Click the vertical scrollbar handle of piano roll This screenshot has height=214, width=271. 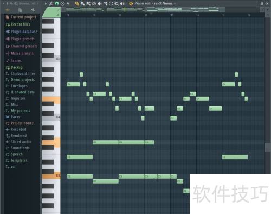267,148
